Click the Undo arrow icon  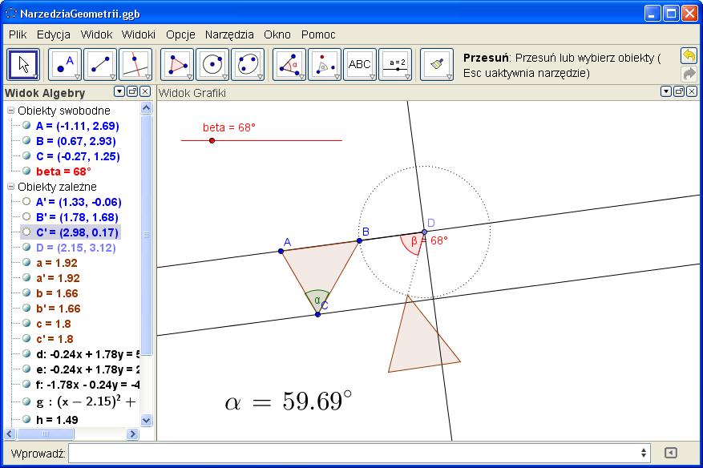[x=689, y=56]
